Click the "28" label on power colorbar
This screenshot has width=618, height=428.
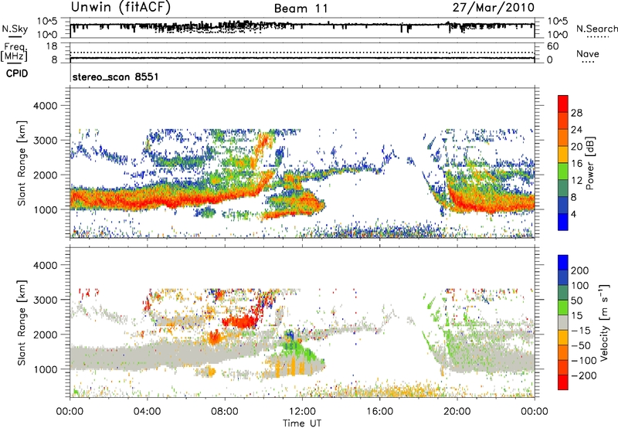pos(576,113)
